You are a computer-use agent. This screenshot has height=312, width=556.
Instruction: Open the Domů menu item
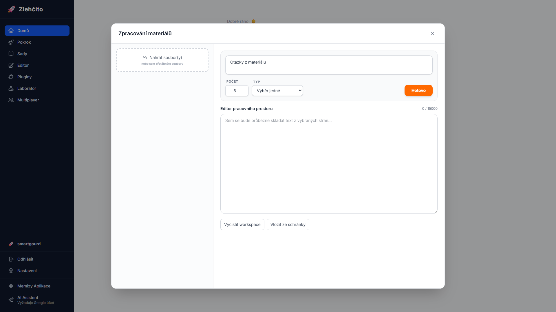[x=37, y=31]
